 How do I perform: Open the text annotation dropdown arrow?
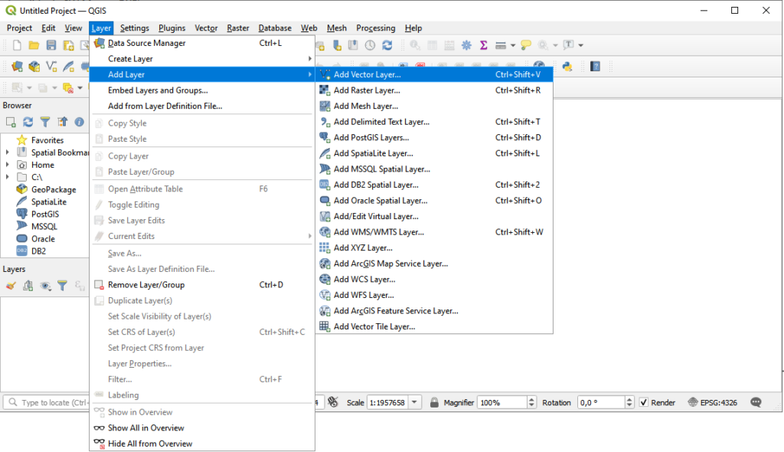tap(580, 45)
